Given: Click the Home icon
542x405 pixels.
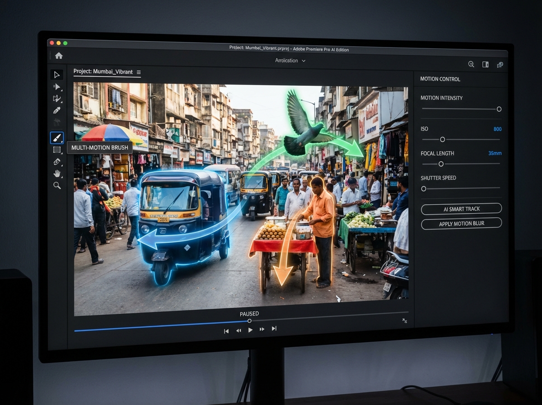Looking at the screenshot, I should click(59, 56).
